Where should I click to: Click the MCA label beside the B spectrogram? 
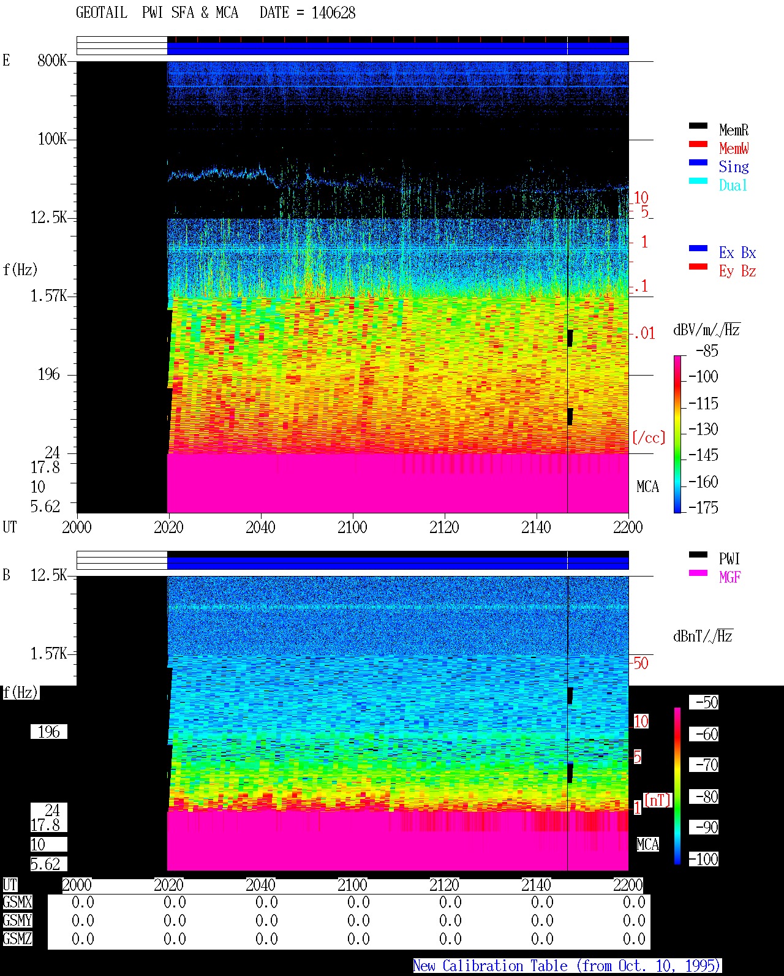tap(647, 844)
